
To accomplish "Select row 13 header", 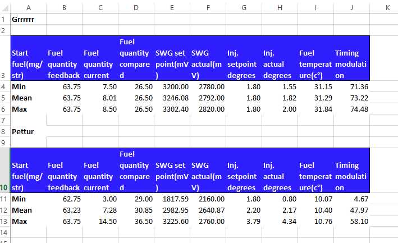I will point(5,221).
